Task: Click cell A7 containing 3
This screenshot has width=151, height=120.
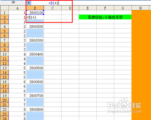Action: (18, 40)
